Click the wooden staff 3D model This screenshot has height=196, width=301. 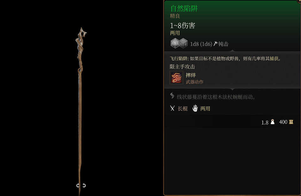pyautogui.click(x=80, y=107)
